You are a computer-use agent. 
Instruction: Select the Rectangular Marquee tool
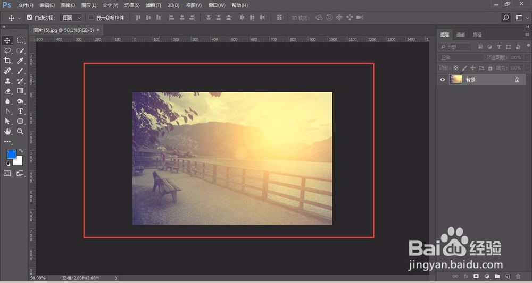point(20,41)
